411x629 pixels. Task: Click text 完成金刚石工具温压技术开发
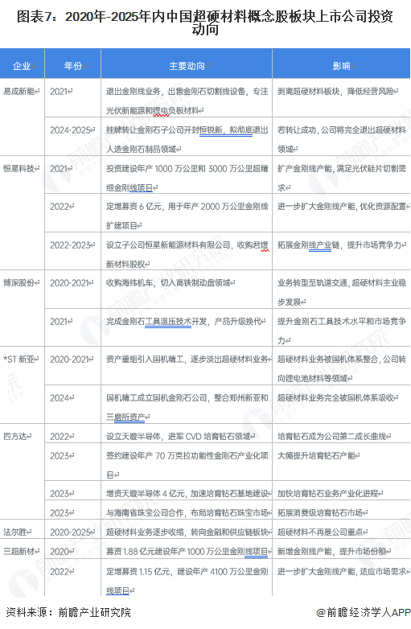coord(157,322)
